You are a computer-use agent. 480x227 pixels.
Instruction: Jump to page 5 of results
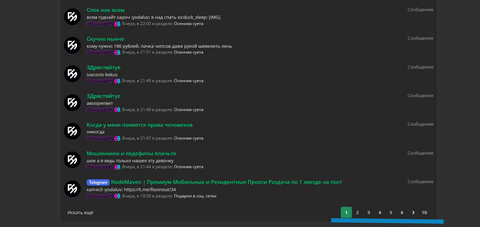tap(391, 212)
